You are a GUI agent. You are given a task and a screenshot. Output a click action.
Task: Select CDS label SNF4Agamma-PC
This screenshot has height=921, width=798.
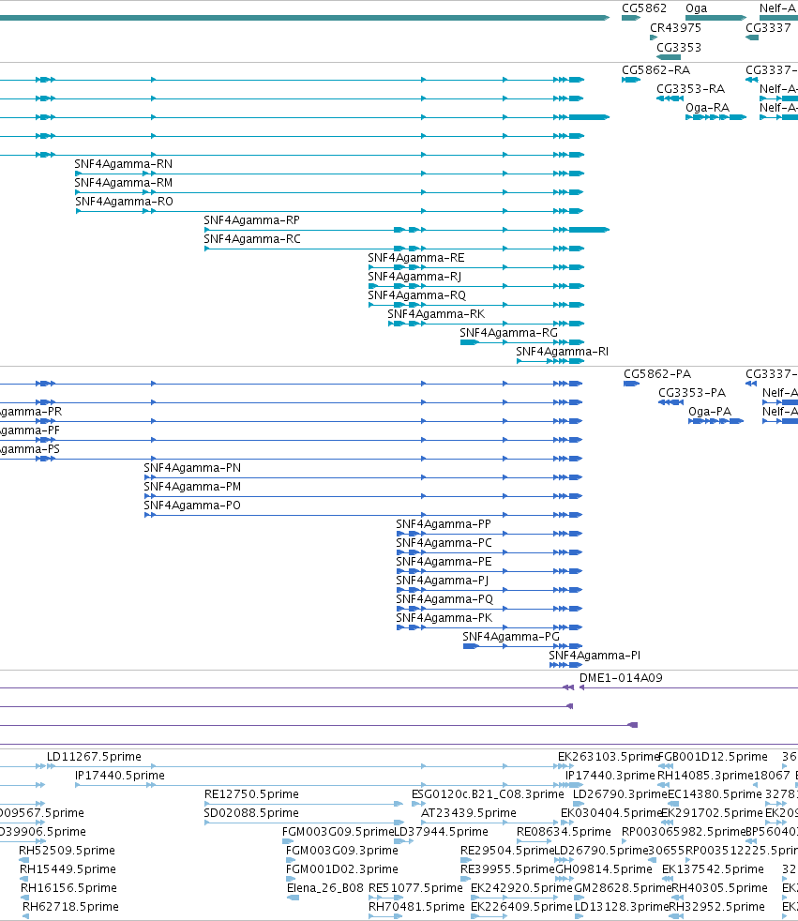pos(444,543)
